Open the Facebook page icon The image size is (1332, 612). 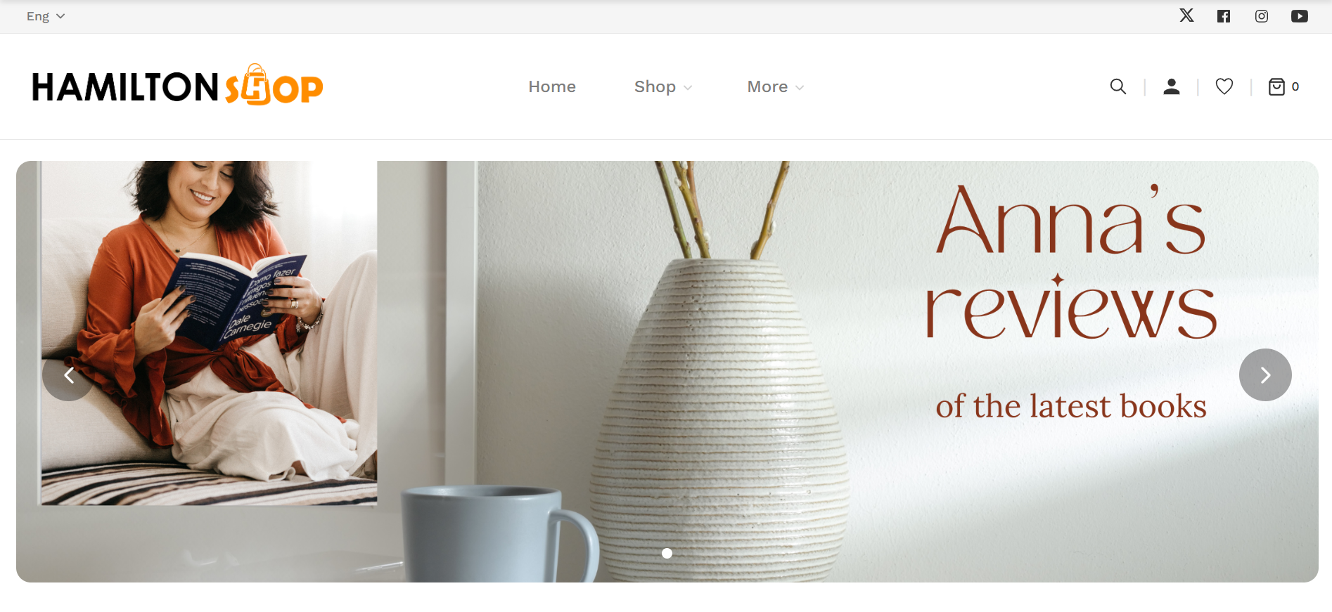click(x=1224, y=16)
